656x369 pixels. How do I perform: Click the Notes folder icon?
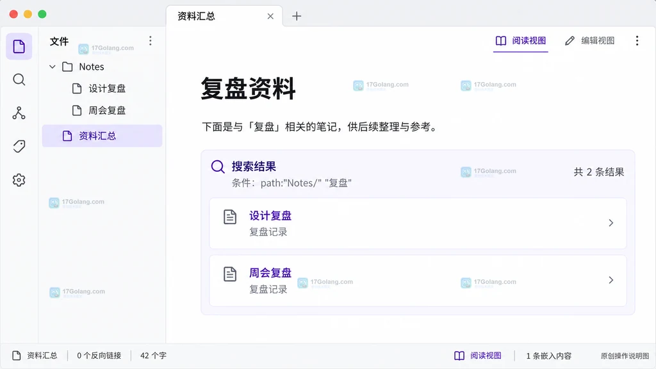pos(67,67)
